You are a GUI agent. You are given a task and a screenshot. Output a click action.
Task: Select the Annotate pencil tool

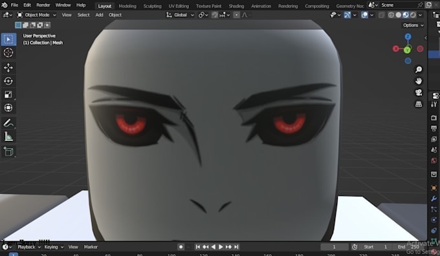(8, 123)
